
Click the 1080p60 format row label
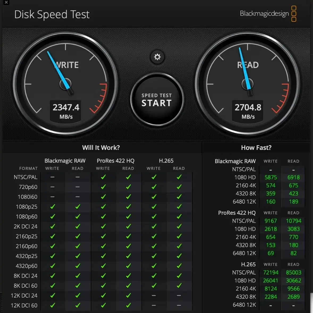(x=27, y=217)
